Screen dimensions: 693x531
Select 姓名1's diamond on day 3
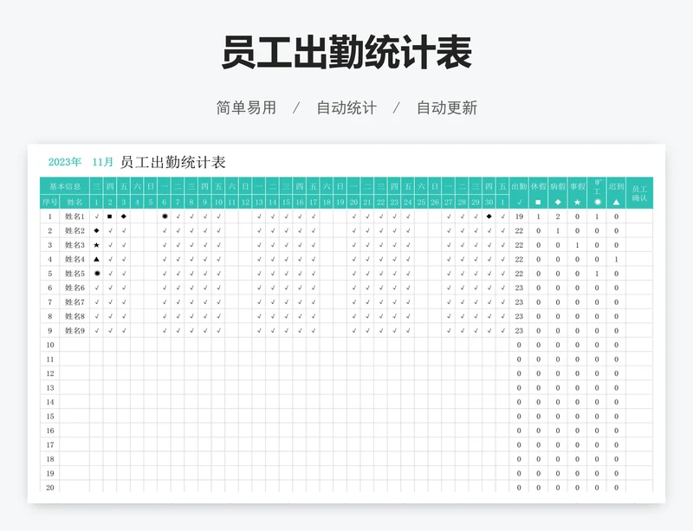(123, 217)
